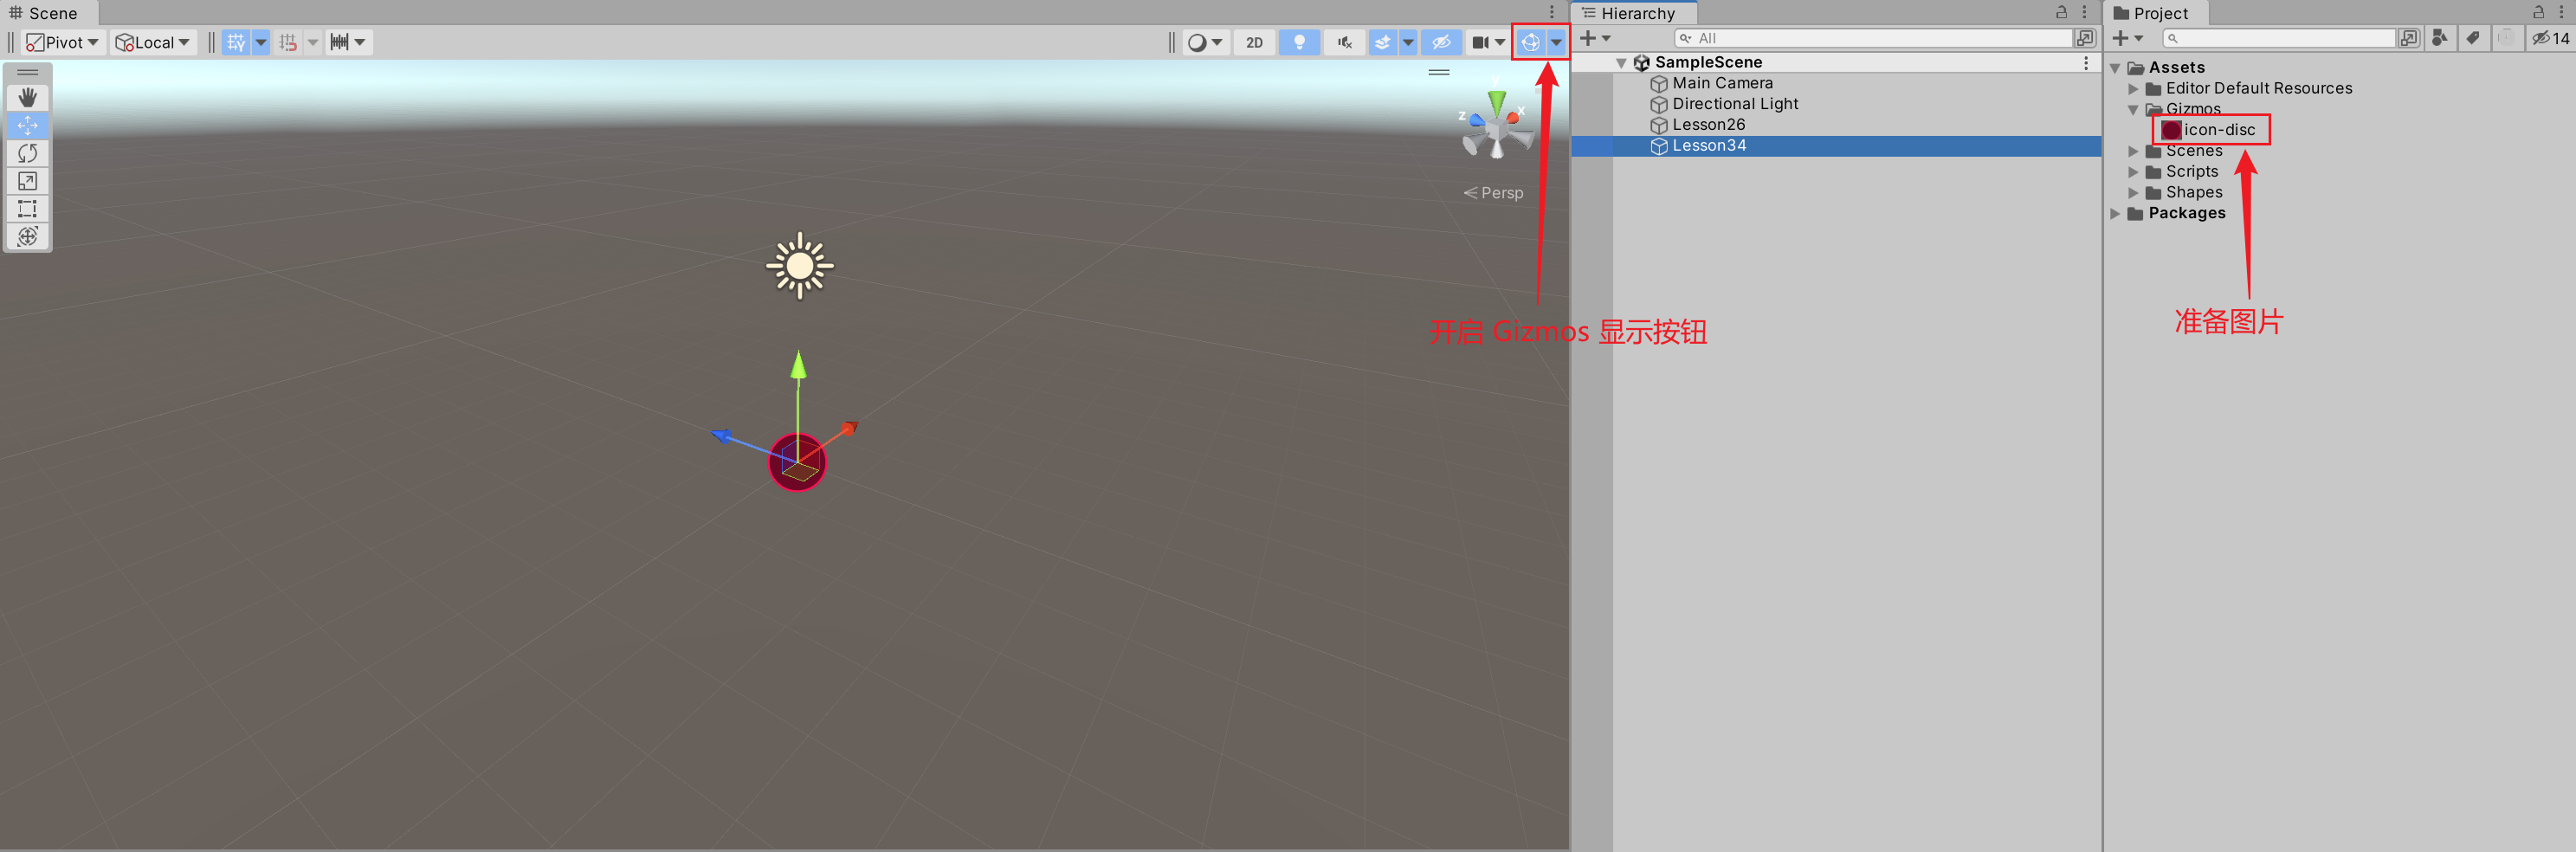Open Project search in Quick Search window

click(2409, 38)
